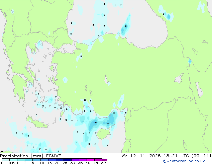Click the '25' legend scale number
This screenshot has height=164, width=212.
point(65,163)
